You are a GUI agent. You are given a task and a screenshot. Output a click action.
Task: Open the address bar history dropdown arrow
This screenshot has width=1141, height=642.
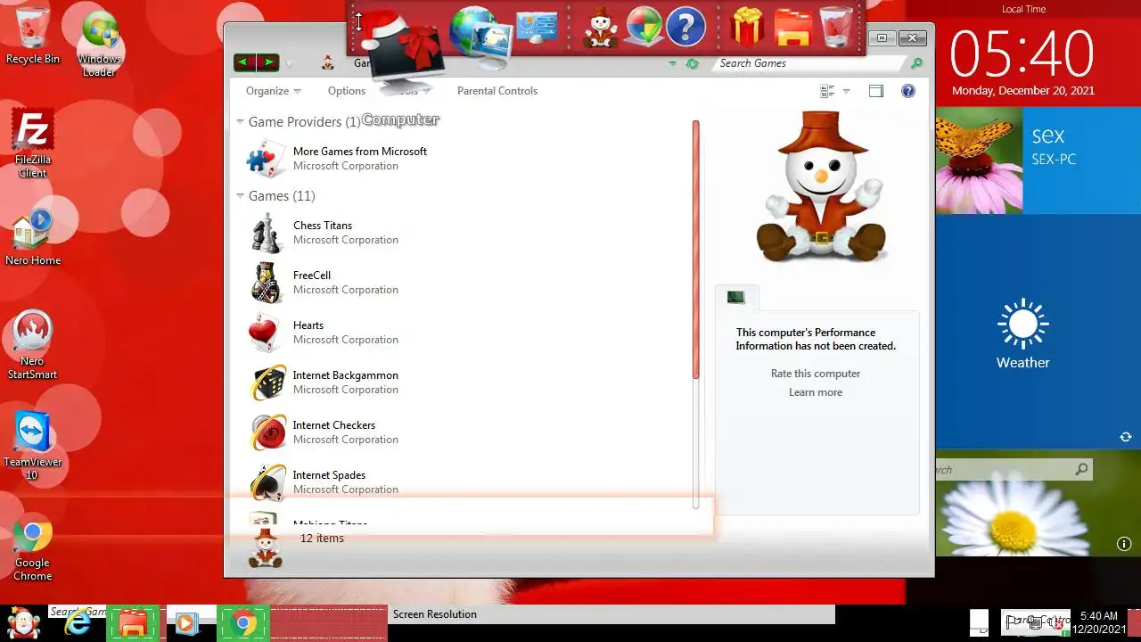point(673,63)
